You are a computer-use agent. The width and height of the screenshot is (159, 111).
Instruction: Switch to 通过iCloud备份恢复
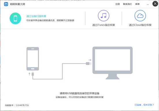[140, 25]
